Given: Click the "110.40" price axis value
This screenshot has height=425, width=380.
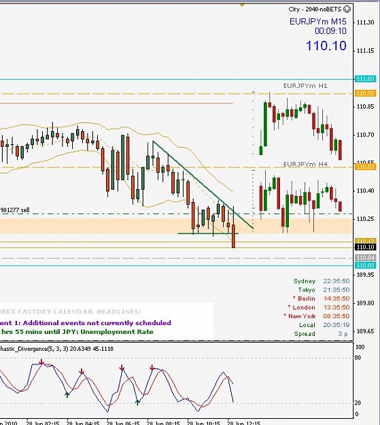Looking at the screenshot, I should (x=365, y=191).
